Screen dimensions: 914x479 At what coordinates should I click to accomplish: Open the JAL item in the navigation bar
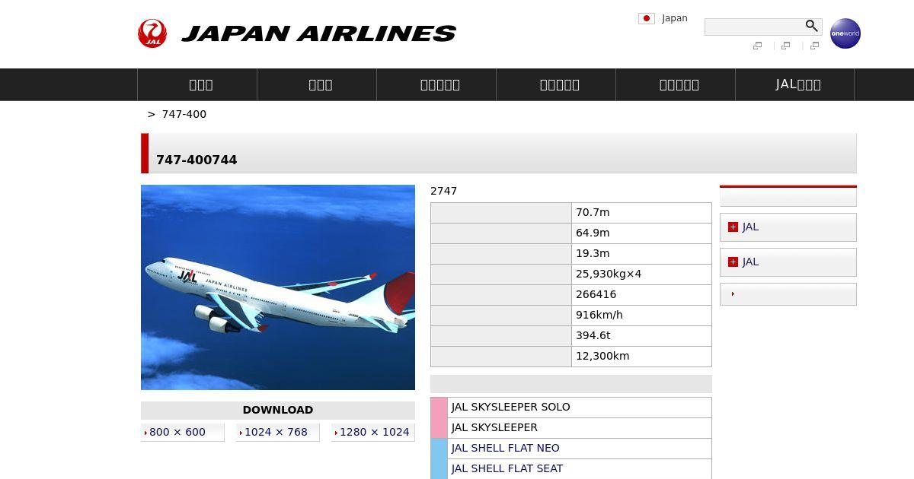(x=794, y=84)
